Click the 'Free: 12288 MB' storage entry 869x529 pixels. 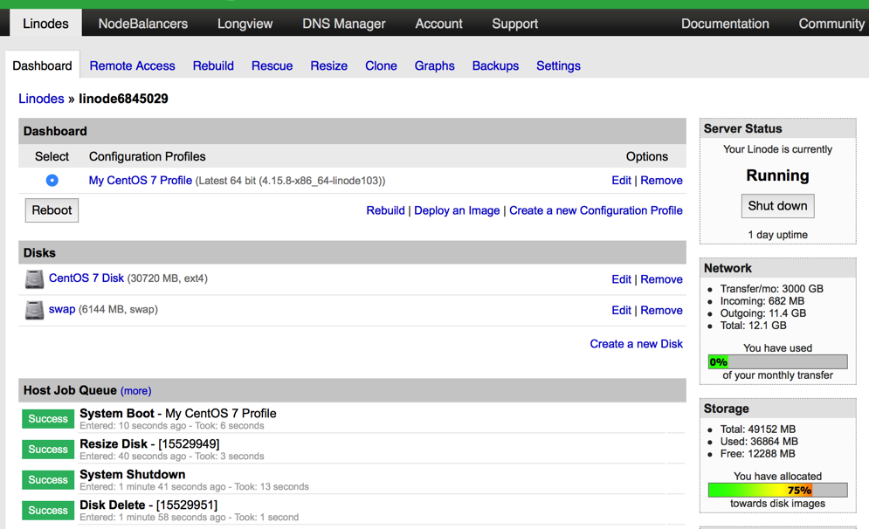[757, 454]
